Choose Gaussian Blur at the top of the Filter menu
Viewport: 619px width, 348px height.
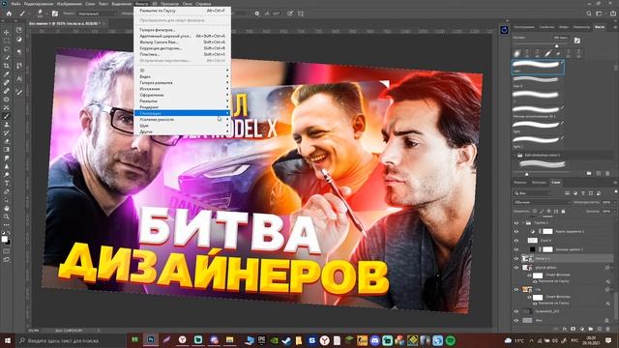pyautogui.click(x=182, y=11)
